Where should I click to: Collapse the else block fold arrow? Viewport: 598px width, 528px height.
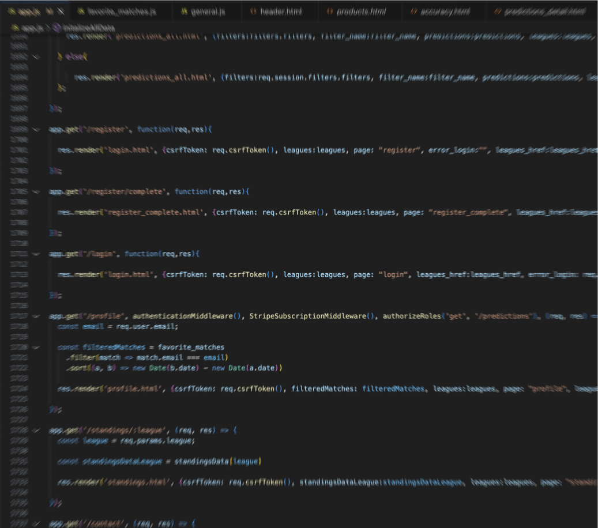point(36,56)
